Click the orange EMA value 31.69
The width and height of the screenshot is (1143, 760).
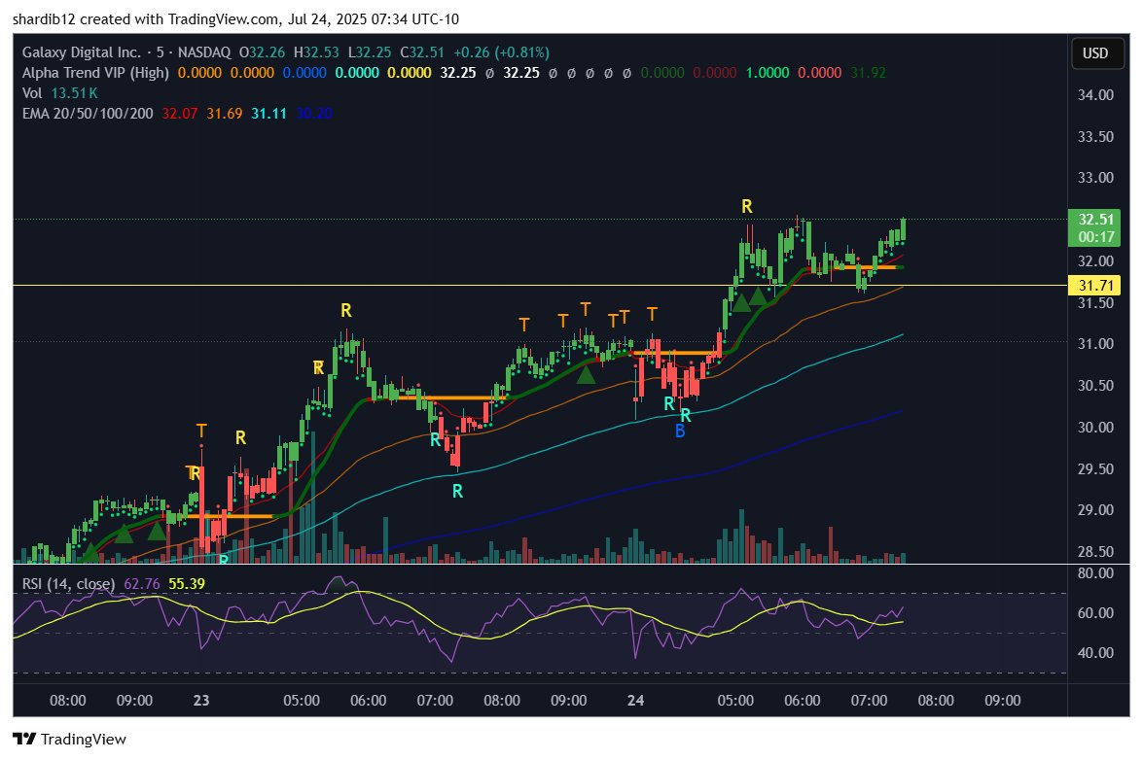click(225, 114)
